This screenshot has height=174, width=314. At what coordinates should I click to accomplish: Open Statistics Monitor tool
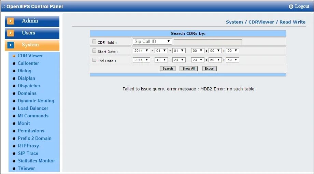[37, 161]
